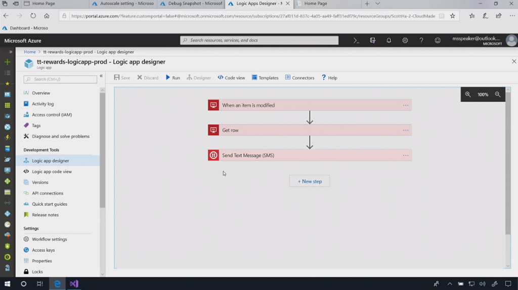
Task: Focus the sidebar search box
Action: 60,79
